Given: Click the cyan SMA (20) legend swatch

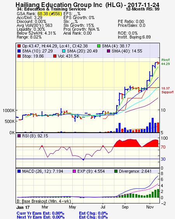Looking at the screenshot, I should coord(63,51).
